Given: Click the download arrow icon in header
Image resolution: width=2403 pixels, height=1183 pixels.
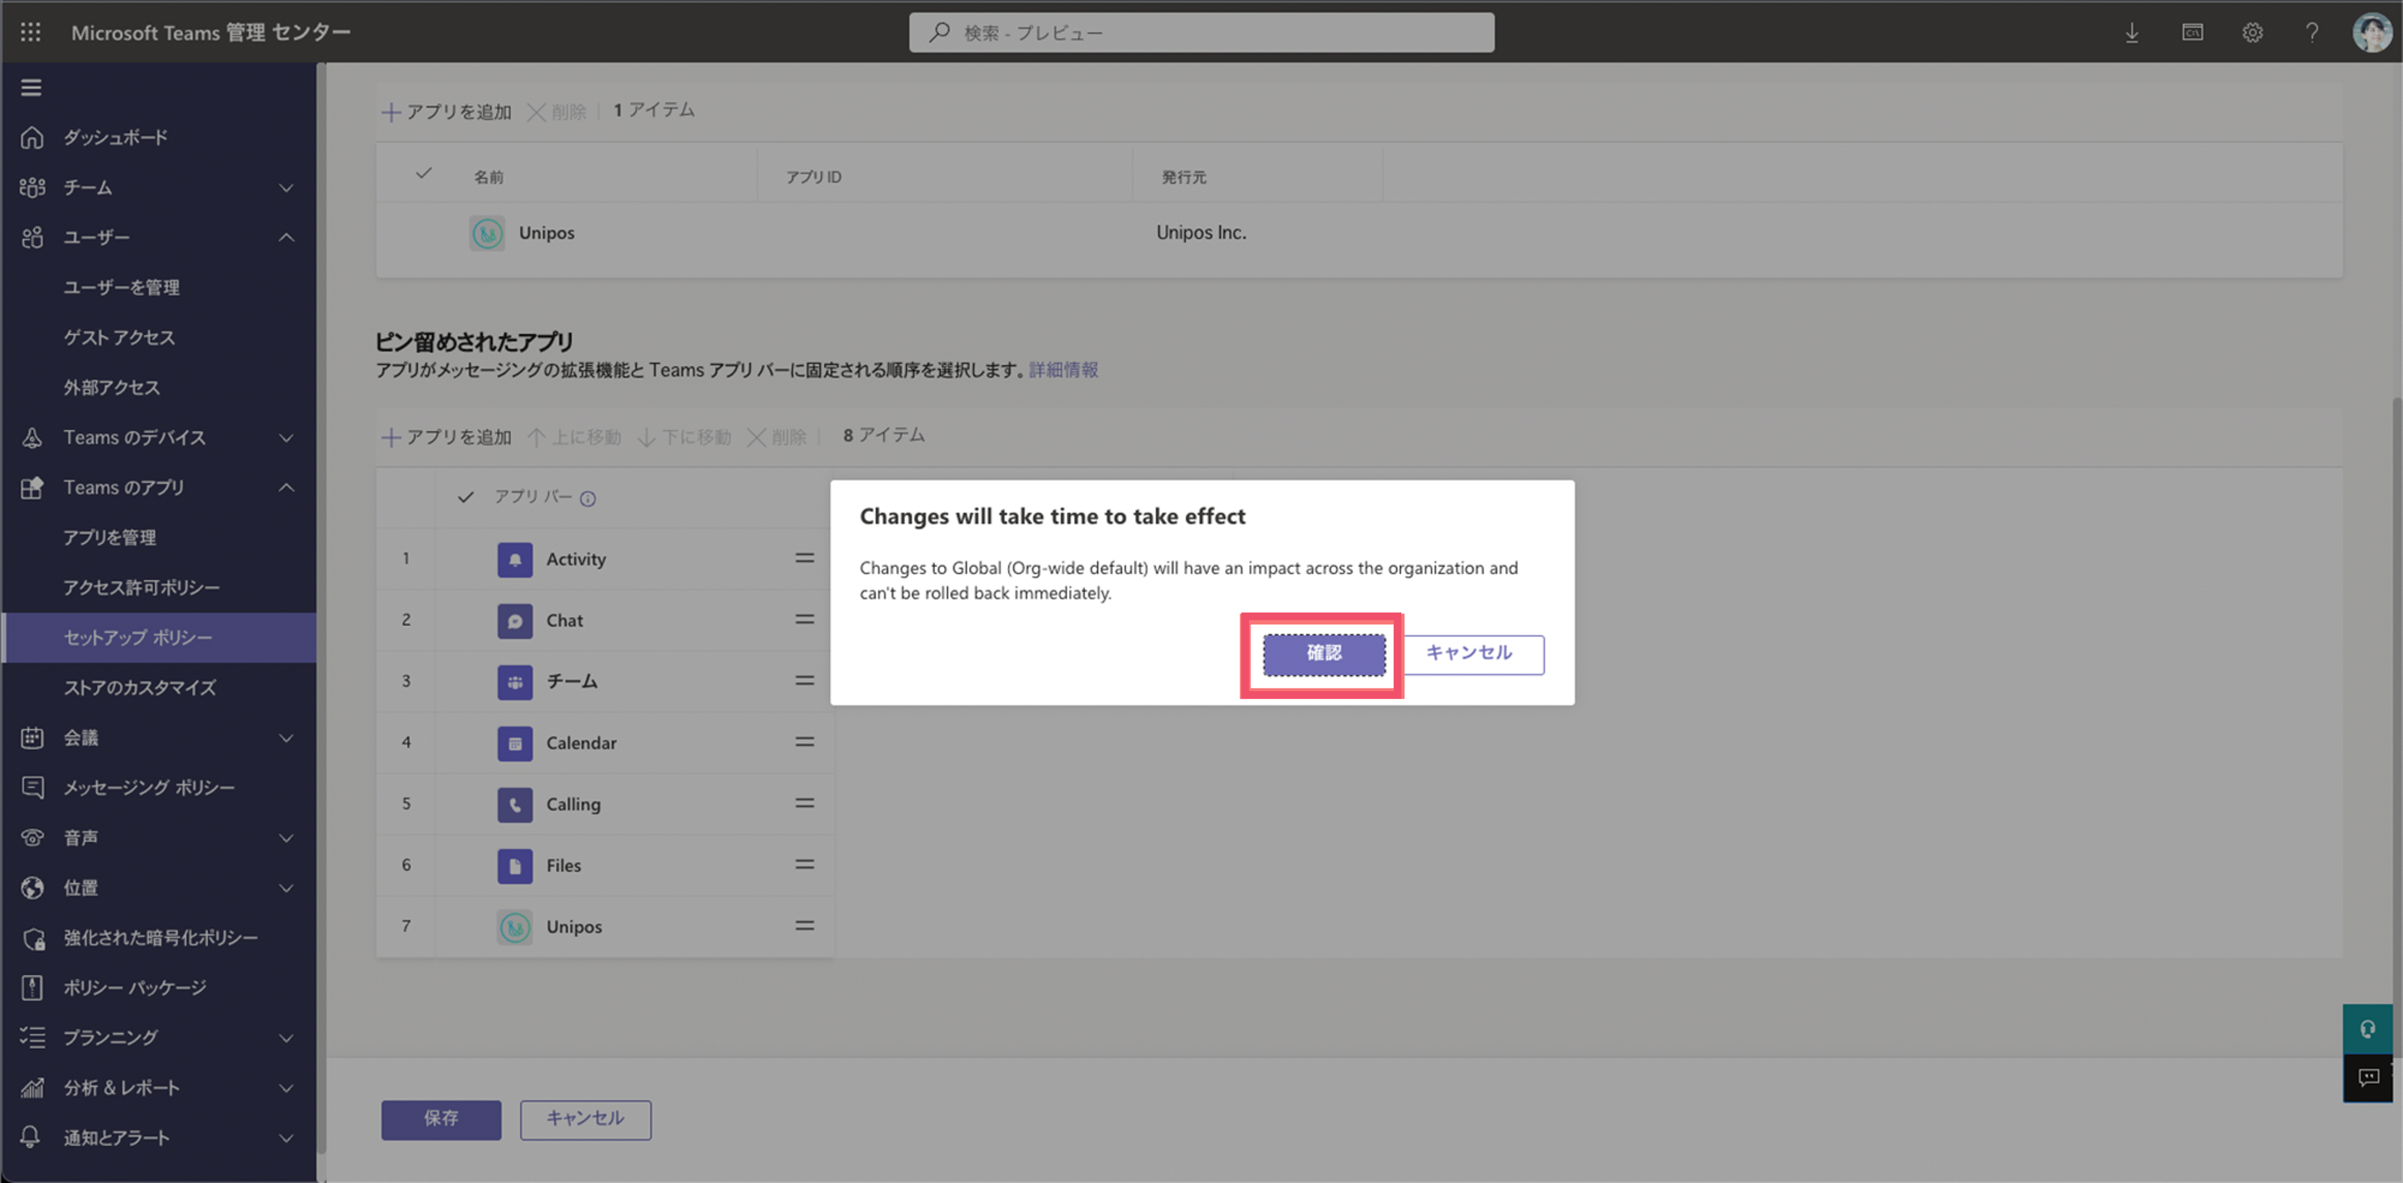Looking at the screenshot, I should (x=2132, y=33).
